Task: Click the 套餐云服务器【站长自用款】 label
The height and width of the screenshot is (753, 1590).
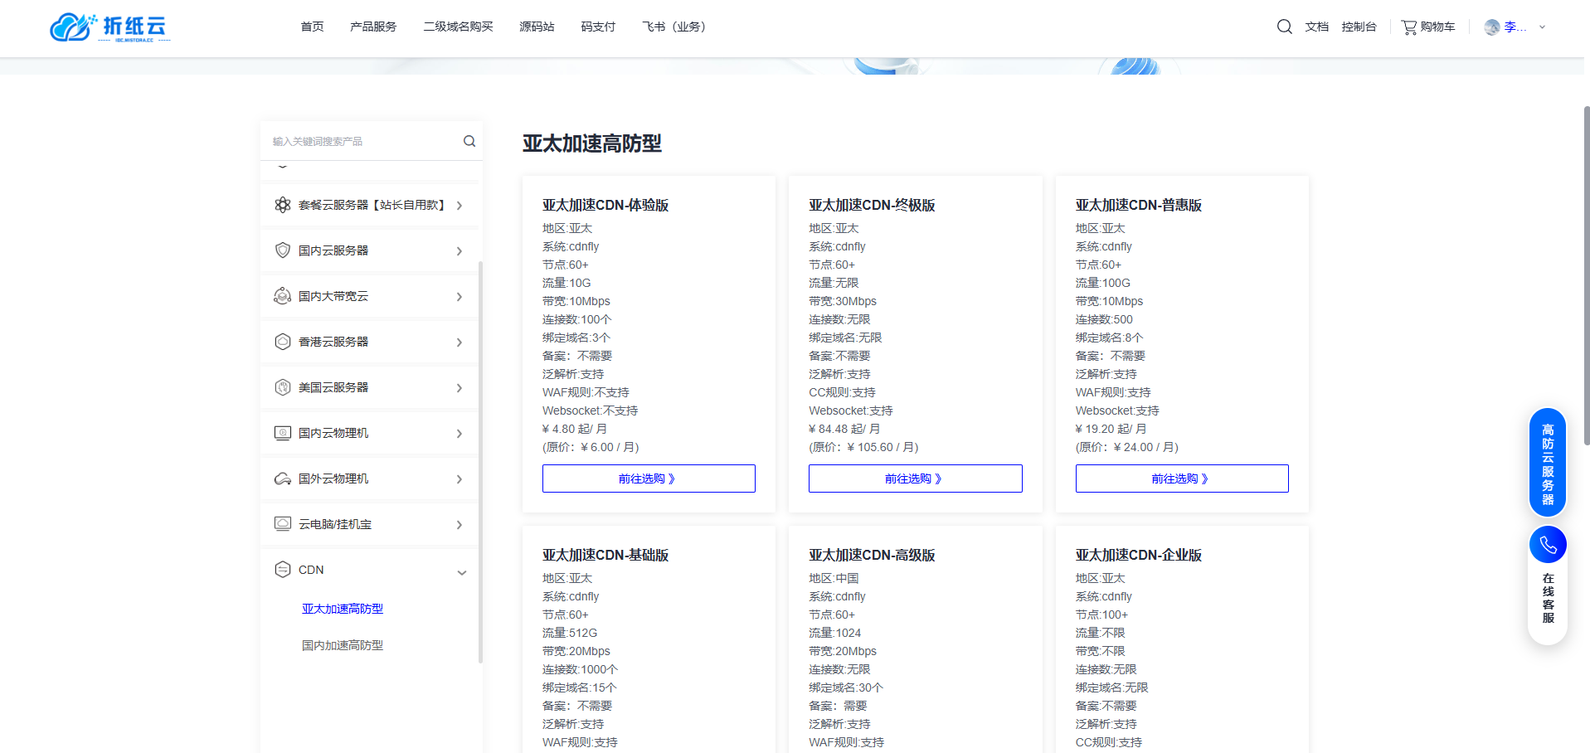Action: [373, 205]
